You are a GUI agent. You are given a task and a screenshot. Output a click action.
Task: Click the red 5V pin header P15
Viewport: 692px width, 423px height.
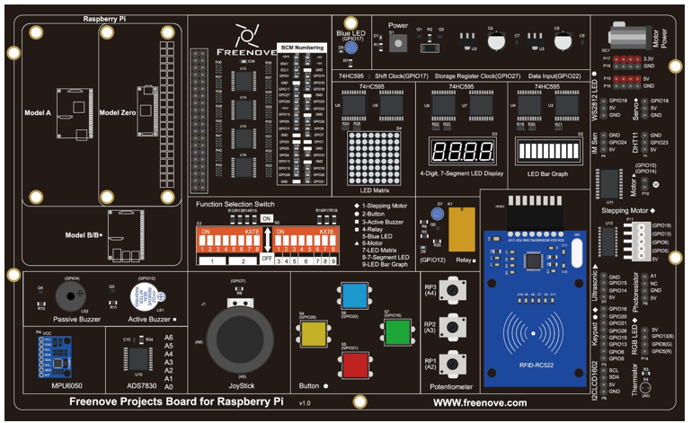click(626, 79)
